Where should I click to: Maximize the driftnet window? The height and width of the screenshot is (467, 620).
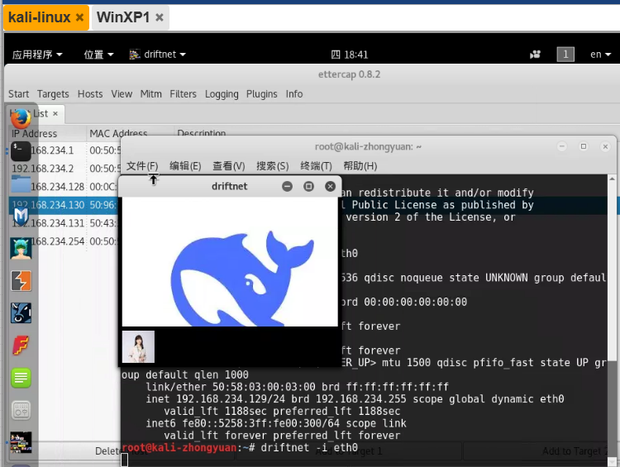coord(309,186)
